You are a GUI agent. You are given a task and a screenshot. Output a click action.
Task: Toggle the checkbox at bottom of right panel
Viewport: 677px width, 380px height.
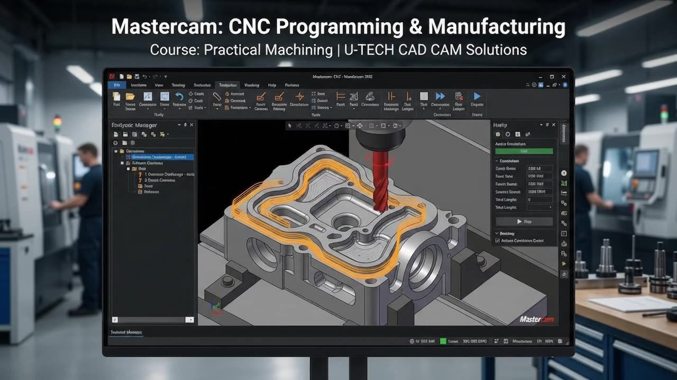click(498, 241)
